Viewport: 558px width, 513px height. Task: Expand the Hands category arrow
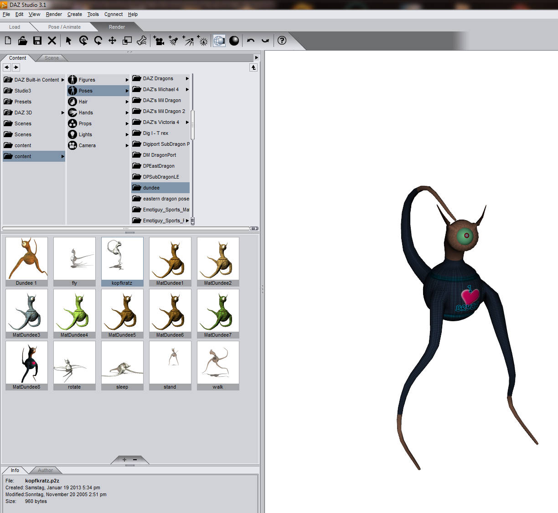click(127, 113)
